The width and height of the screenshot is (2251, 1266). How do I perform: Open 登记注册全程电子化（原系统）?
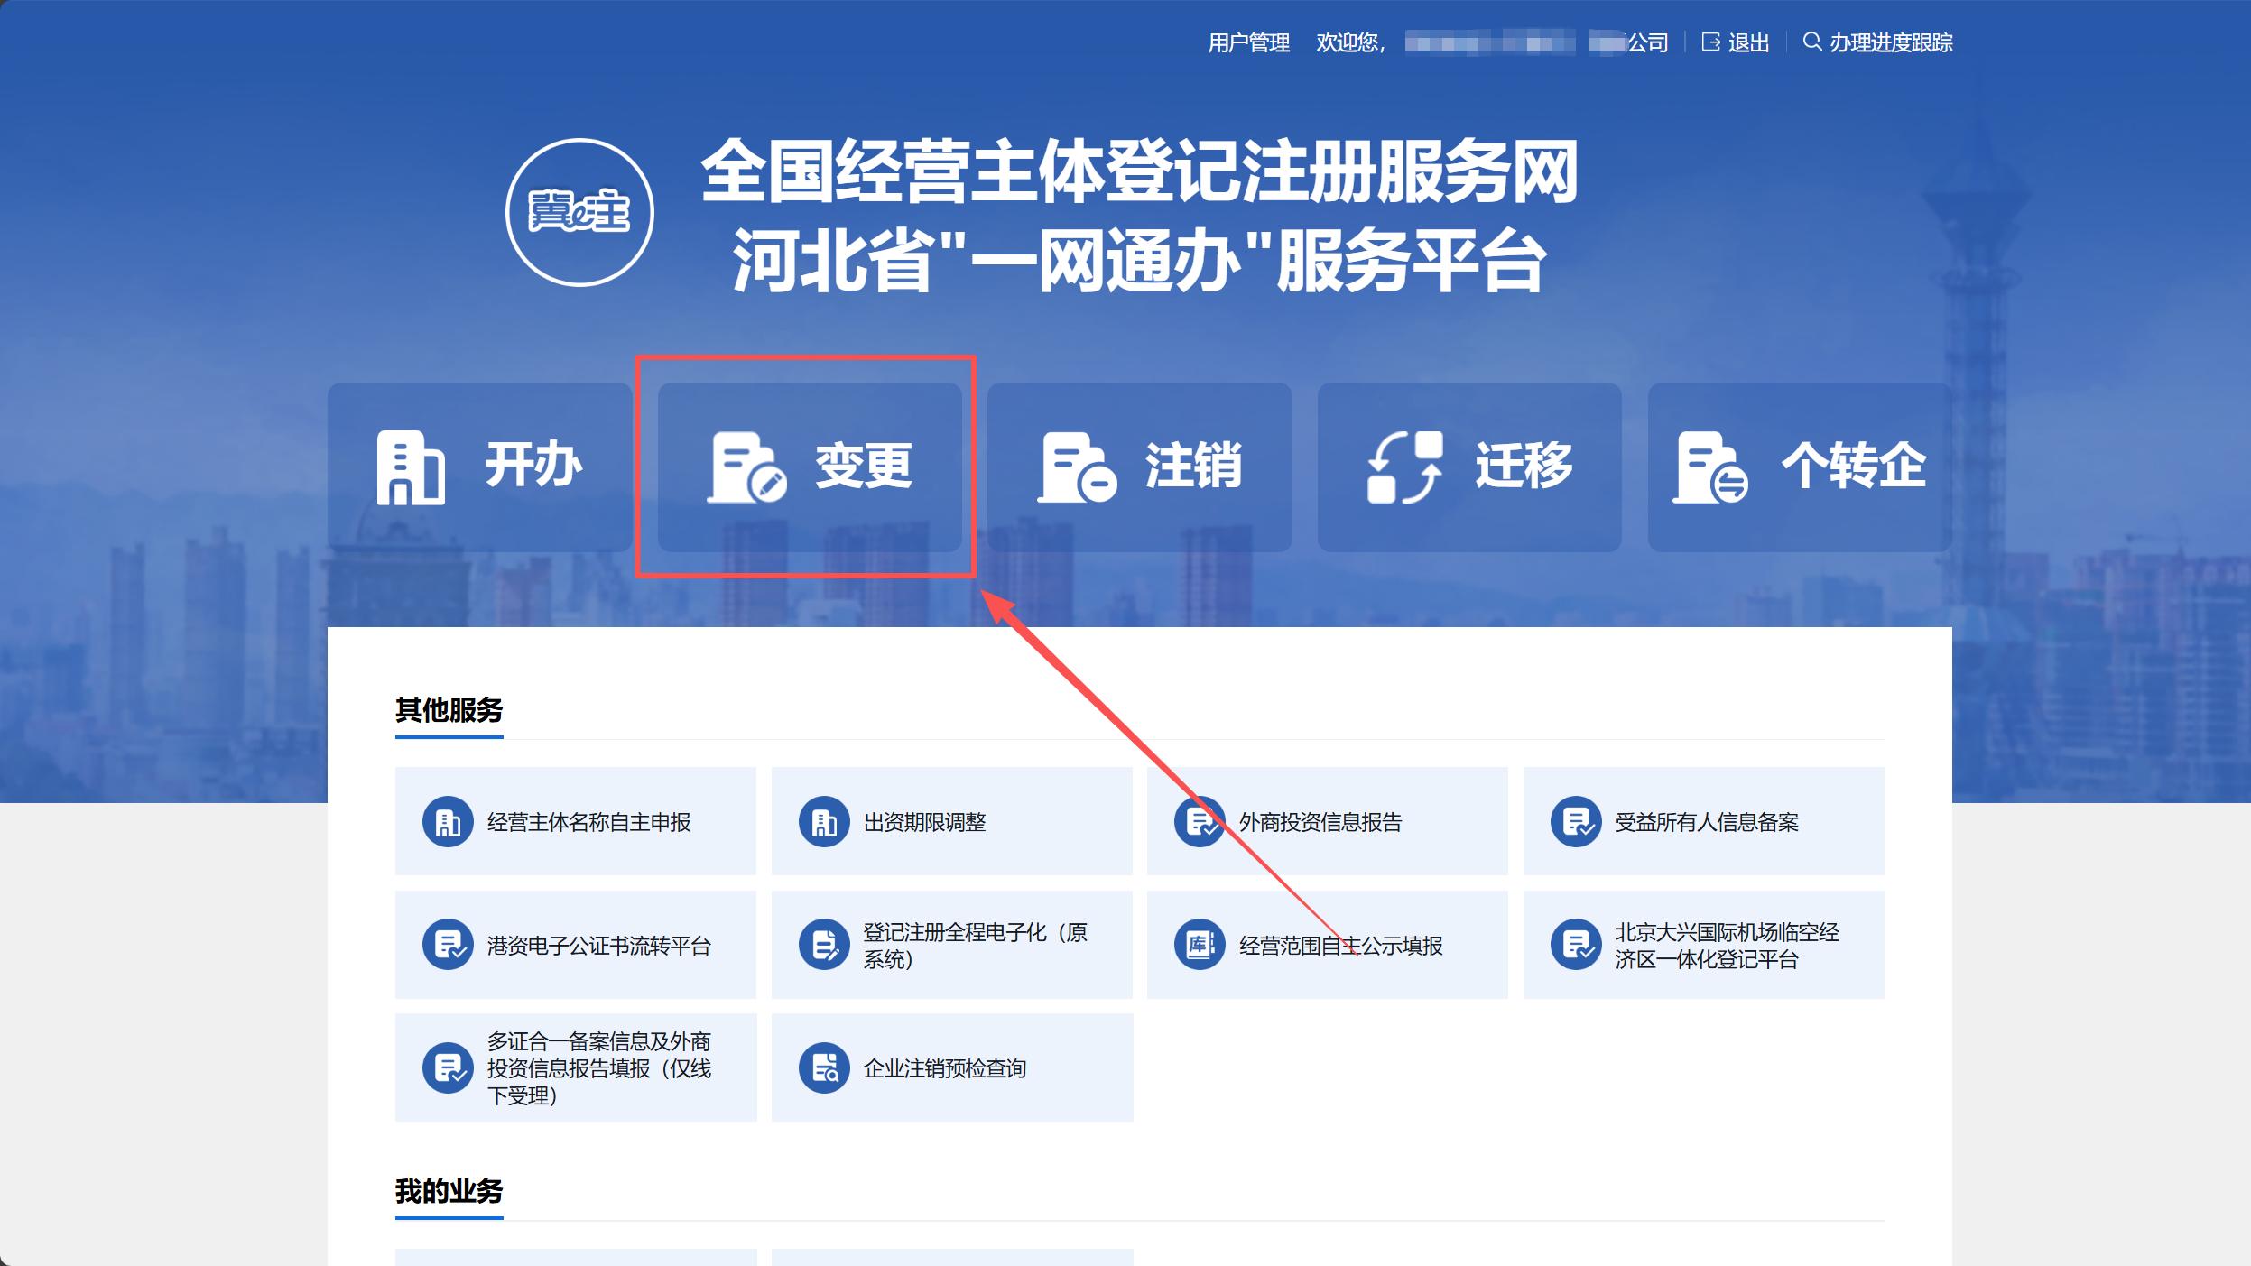952,946
